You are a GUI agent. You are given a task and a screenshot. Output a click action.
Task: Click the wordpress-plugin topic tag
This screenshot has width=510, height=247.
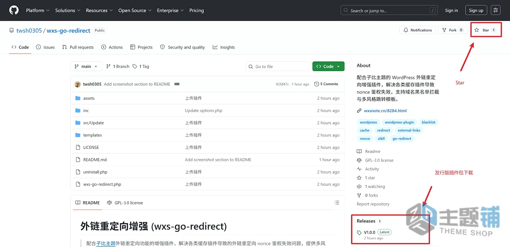(399, 122)
